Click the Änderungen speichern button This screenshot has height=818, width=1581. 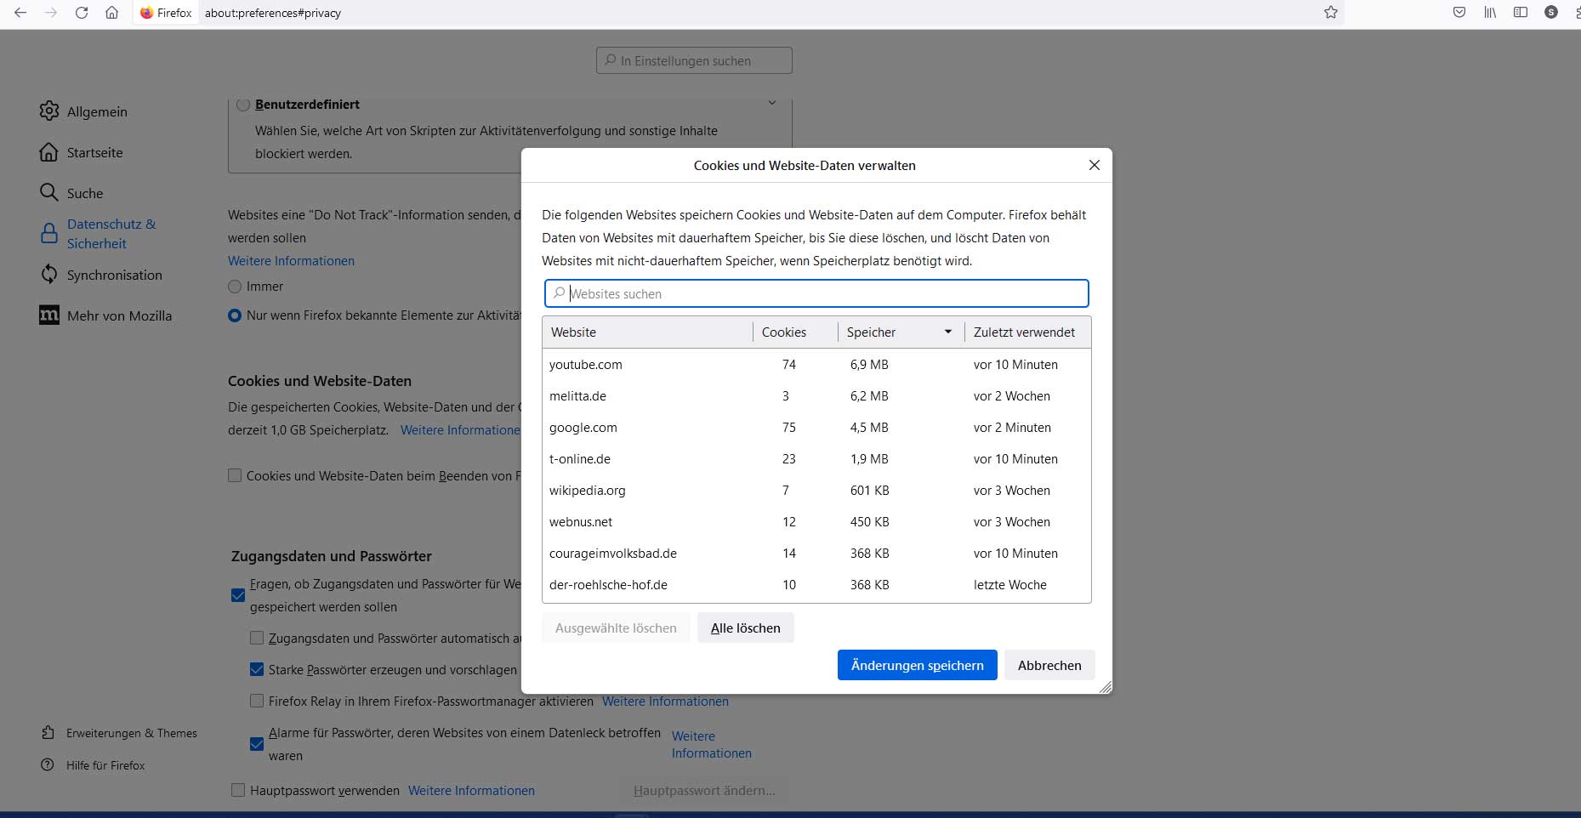(x=918, y=665)
